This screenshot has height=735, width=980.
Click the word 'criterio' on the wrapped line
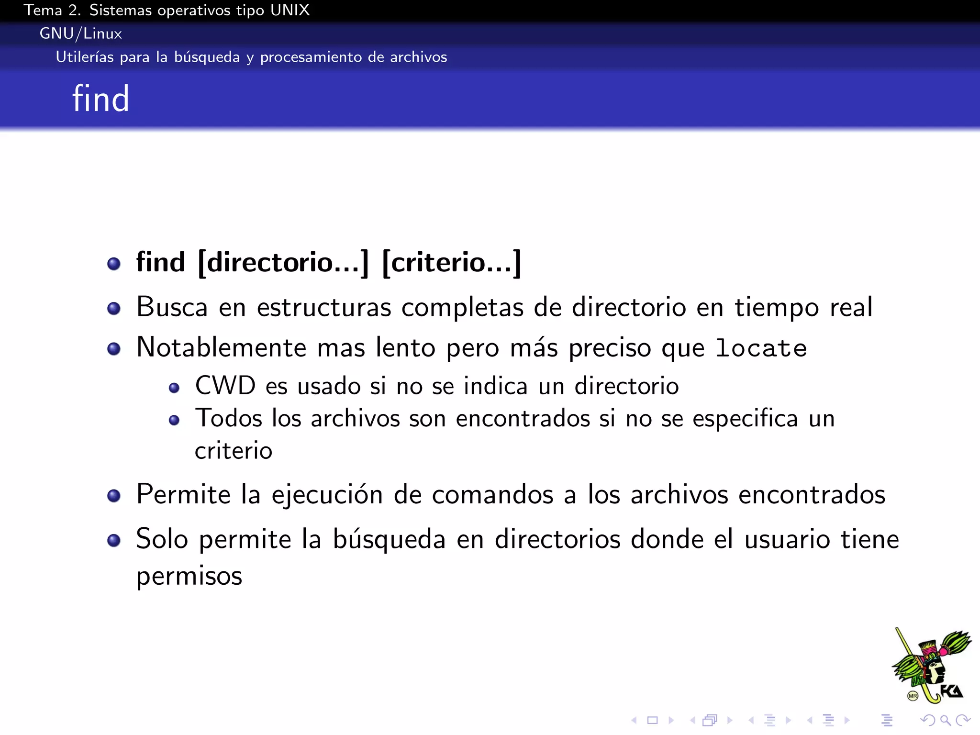pos(233,450)
